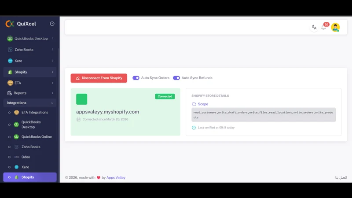Viewport: 352px width, 198px height.
Task: Open the user avatar profile menu
Action: (335, 27)
